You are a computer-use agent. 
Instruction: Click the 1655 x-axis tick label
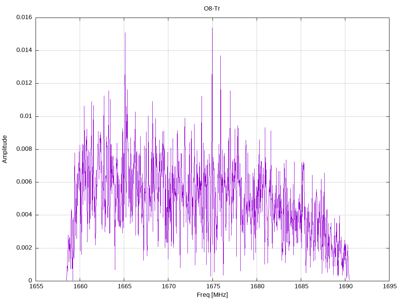coord(36,286)
